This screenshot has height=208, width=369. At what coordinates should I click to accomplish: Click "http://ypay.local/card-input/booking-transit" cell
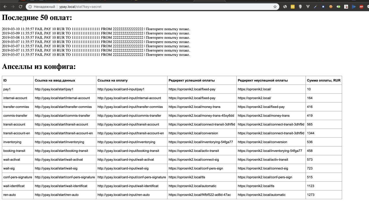tap(132, 151)
